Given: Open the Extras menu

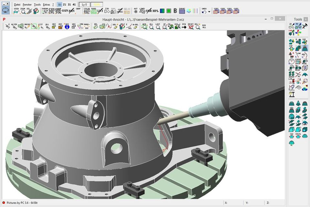Looking at the screenshot, I should (x=46, y=4).
